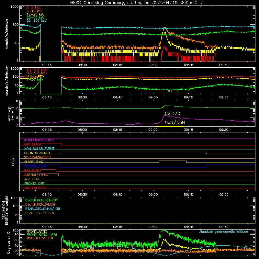Click the 09:15 tick under the GOES panel
259x259 pixels.
(188, 130)
